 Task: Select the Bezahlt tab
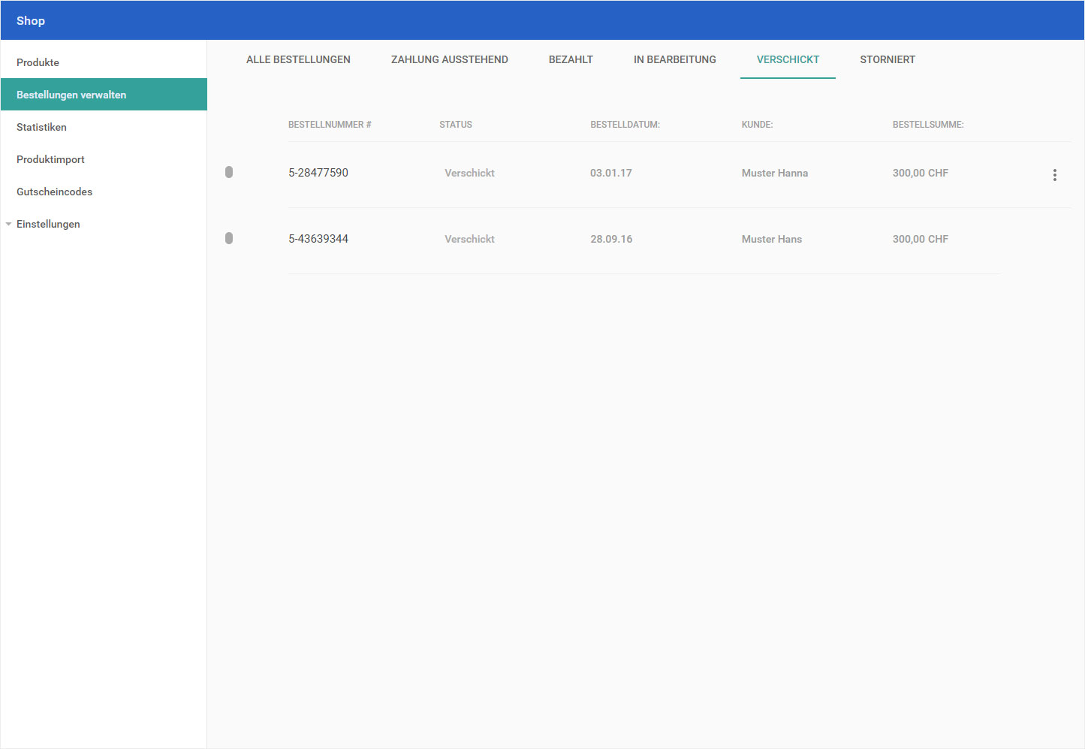571,59
